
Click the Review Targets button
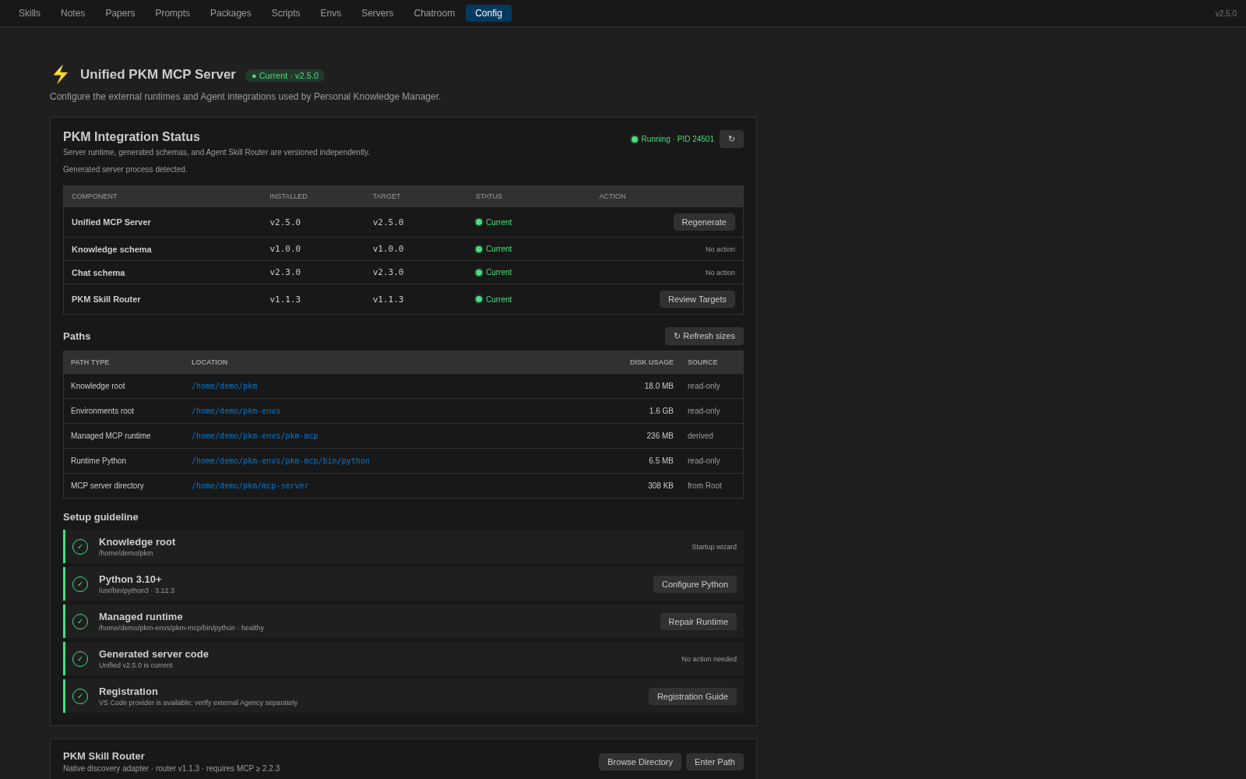(x=697, y=299)
